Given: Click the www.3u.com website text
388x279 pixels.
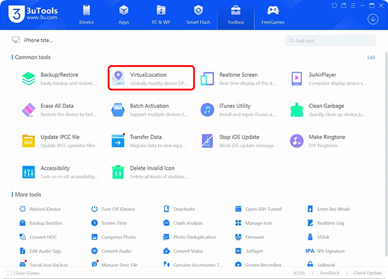Looking at the screenshot, I should pyautogui.click(x=42, y=17).
